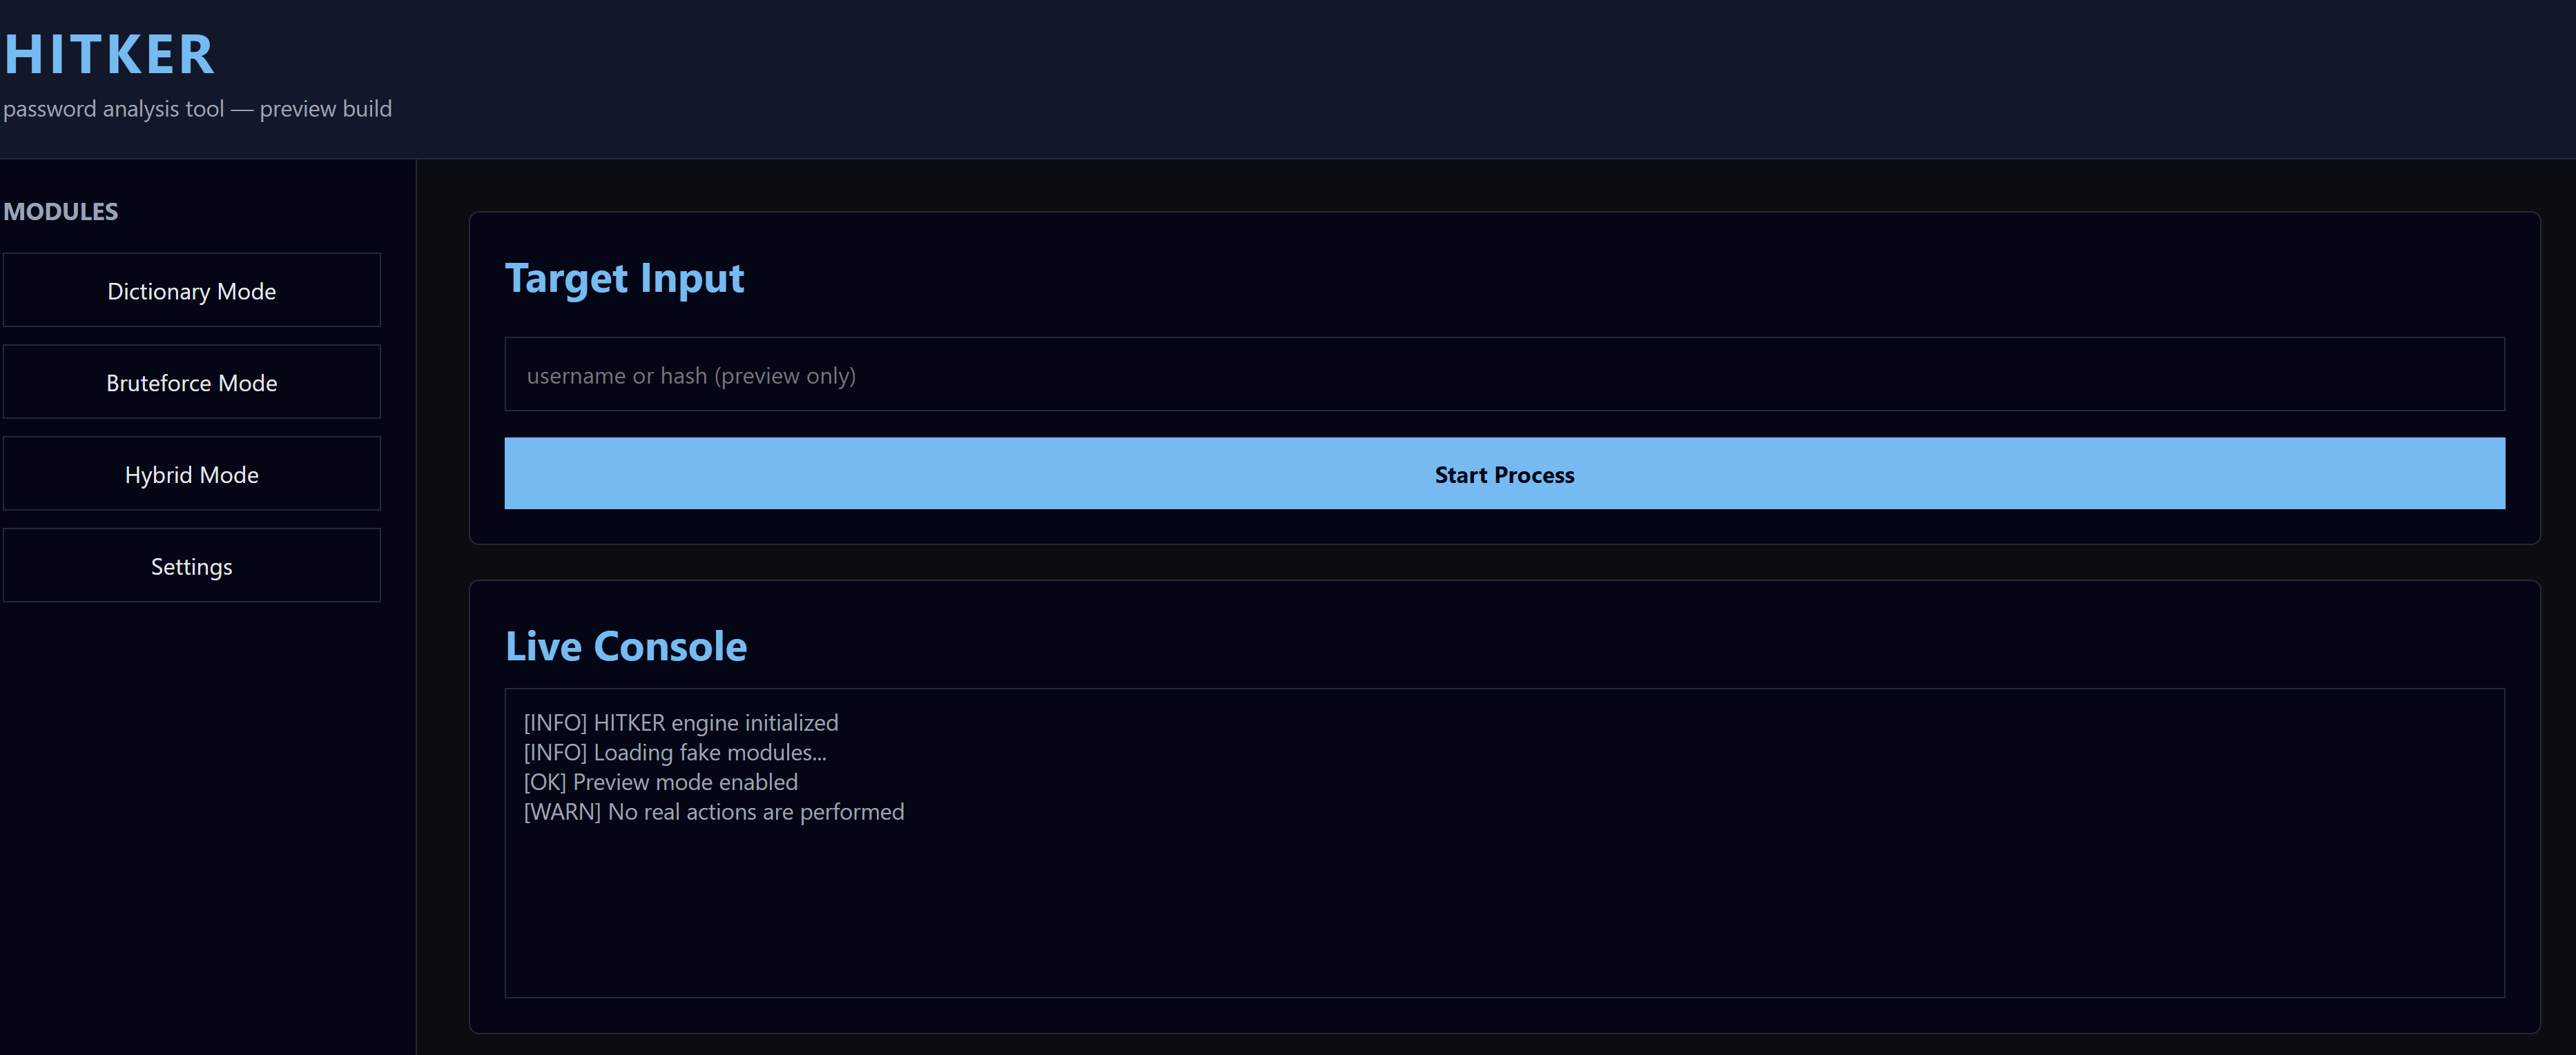
Task: Click the MODULES sidebar heading
Action: 61,212
